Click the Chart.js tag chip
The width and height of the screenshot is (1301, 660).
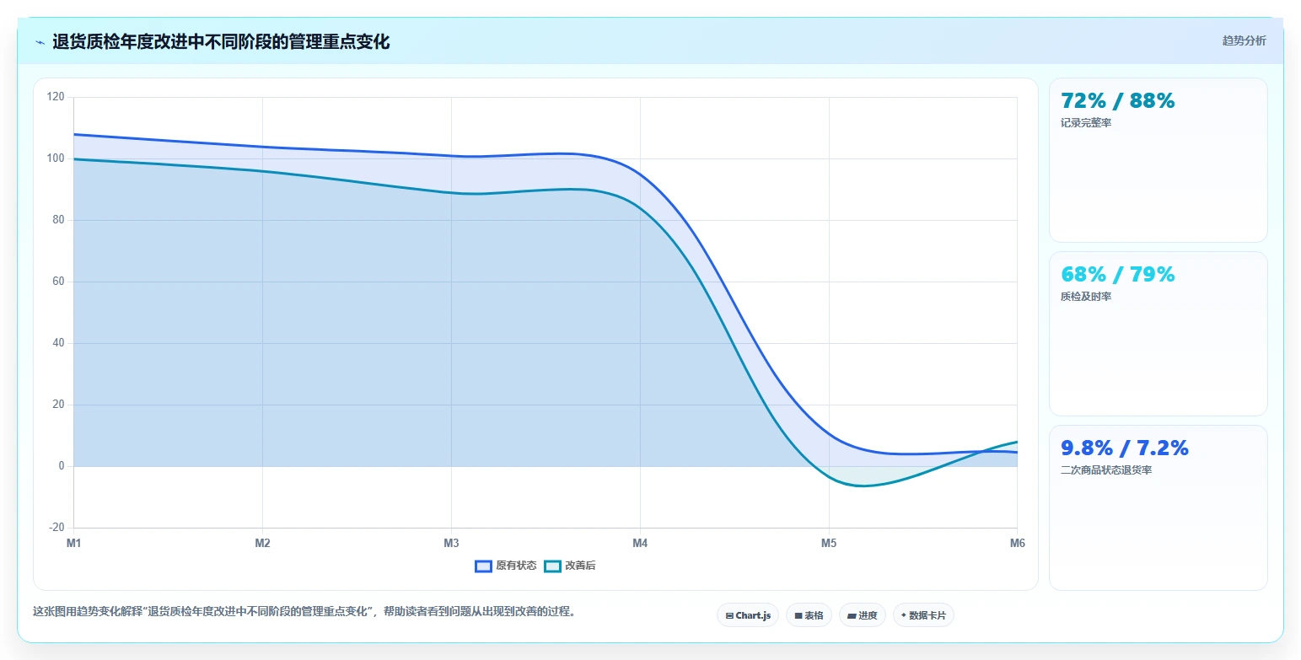coord(748,615)
